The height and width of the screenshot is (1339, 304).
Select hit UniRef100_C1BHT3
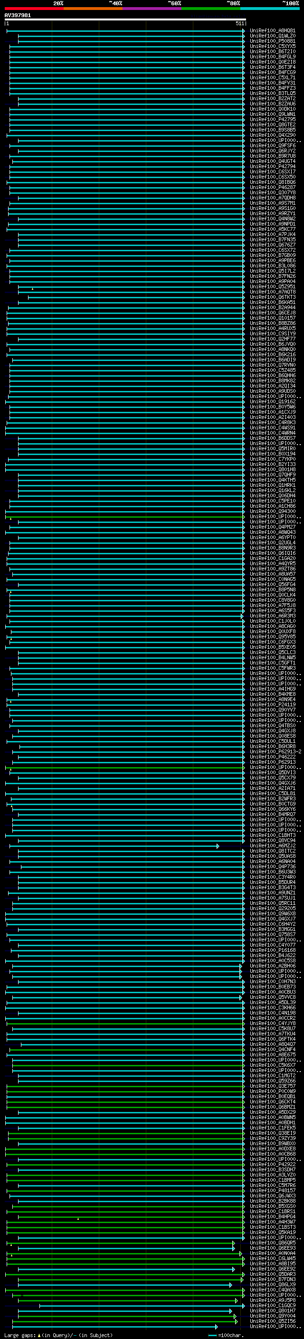point(272,836)
